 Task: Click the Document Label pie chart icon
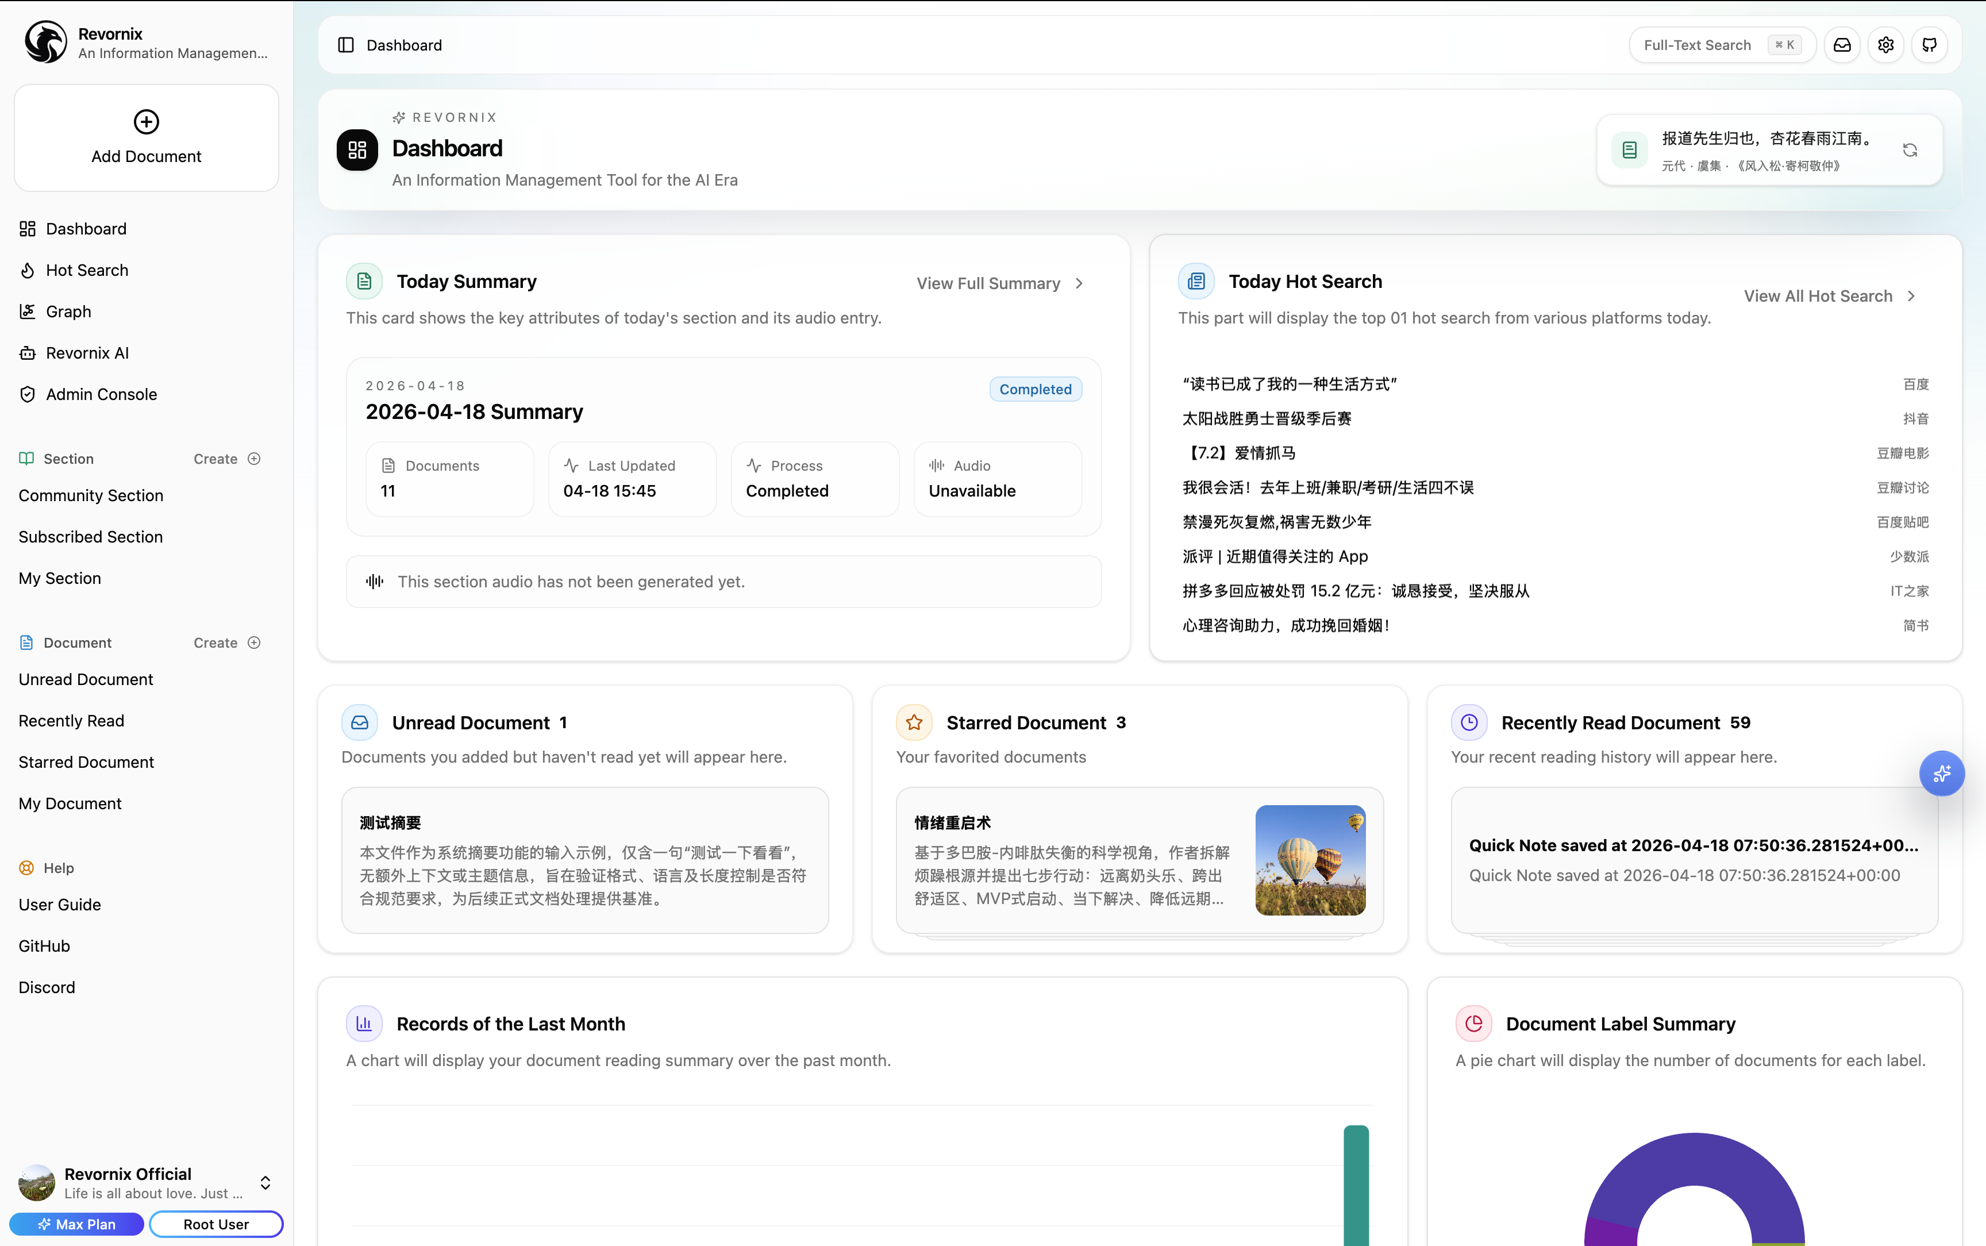pyautogui.click(x=1473, y=1024)
